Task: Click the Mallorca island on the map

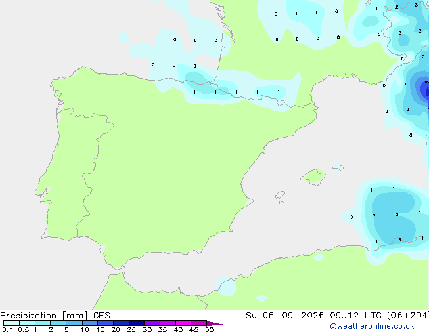Action: coord(314,177)
